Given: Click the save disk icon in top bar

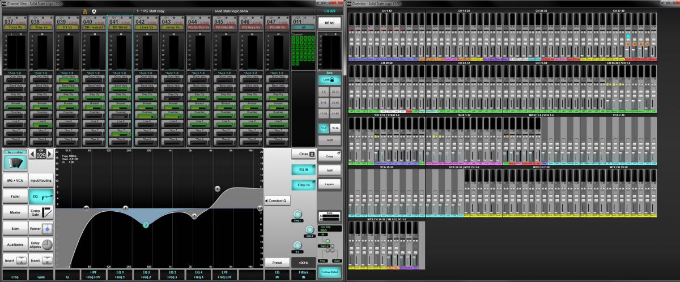Looking at the screenshot, I should 84,11.
